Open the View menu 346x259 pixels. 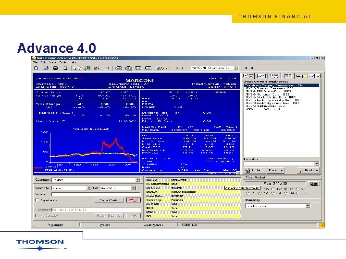coord(52,63)
